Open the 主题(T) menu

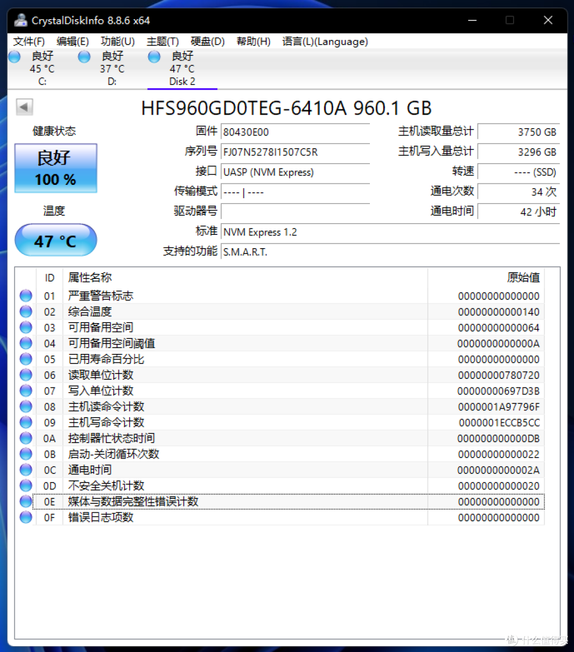pyautogui.click(x=162, y=41)
